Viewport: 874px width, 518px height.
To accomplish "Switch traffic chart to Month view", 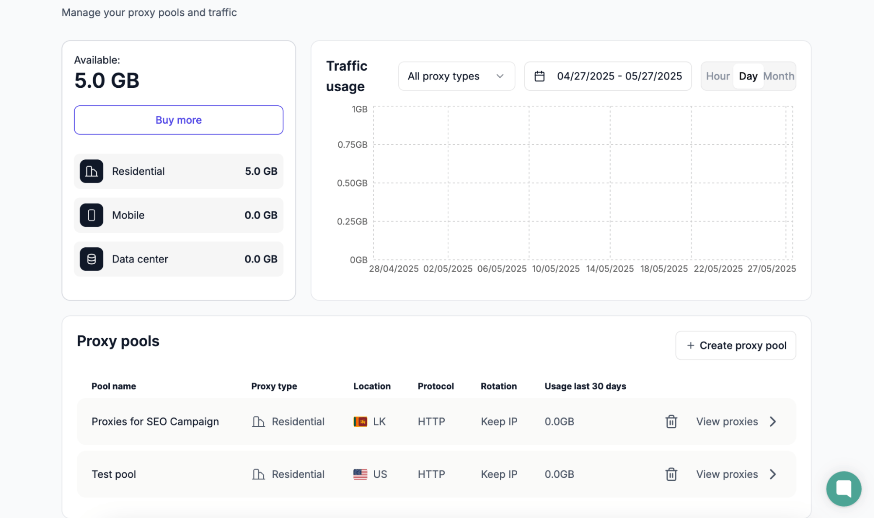I will tap(779, 76).
